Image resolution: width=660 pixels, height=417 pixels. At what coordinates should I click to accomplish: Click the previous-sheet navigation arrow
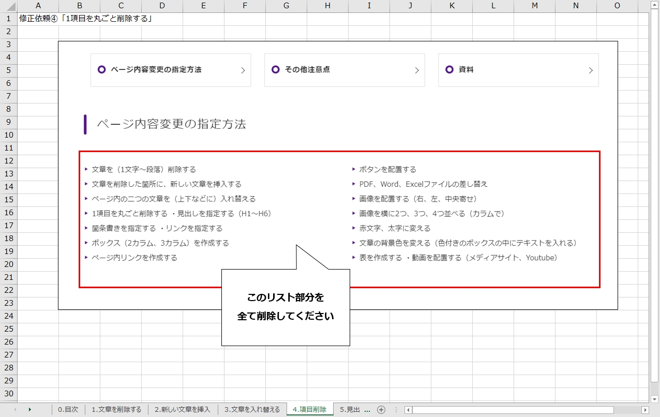coord(14,410)
